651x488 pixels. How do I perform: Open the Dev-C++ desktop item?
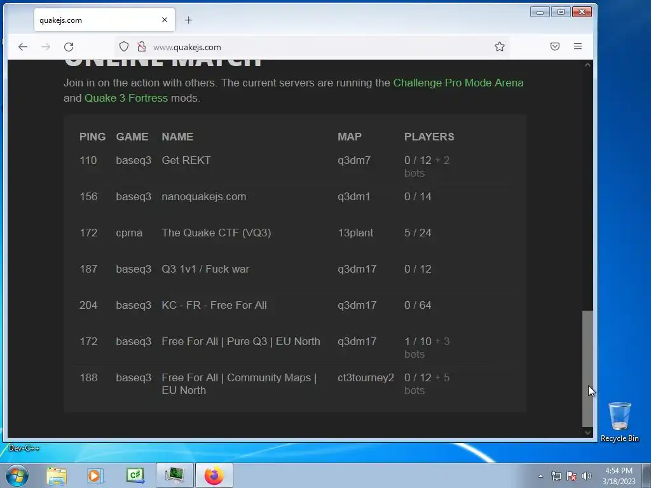(24, 448)
